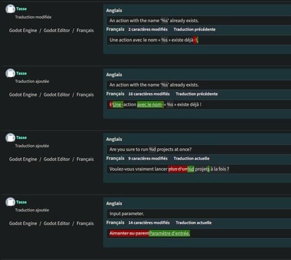
Task: Click the French diff text with highlighted 'avec le nom'
Action: (x=155, y=104)
